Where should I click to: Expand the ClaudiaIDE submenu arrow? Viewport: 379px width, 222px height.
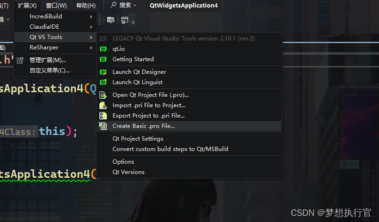91,27
